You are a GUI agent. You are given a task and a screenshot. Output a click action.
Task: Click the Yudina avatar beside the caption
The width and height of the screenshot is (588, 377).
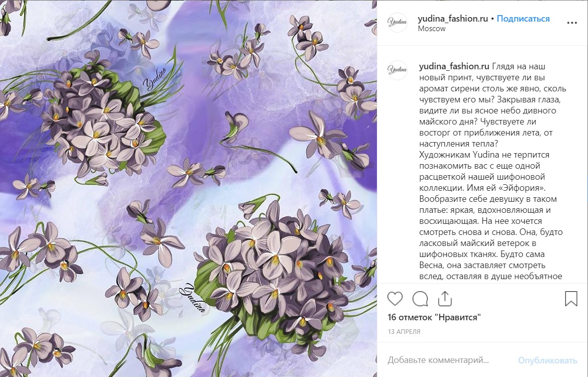click(x=397, y=70)
